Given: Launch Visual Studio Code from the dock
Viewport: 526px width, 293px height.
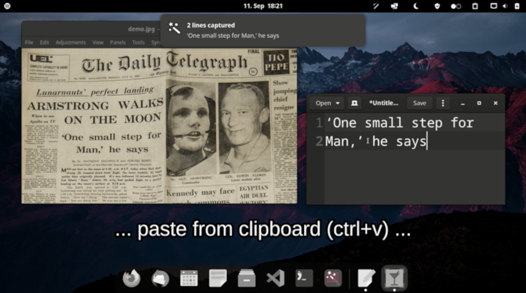Looking at the screenshot, I should [275, 279].
